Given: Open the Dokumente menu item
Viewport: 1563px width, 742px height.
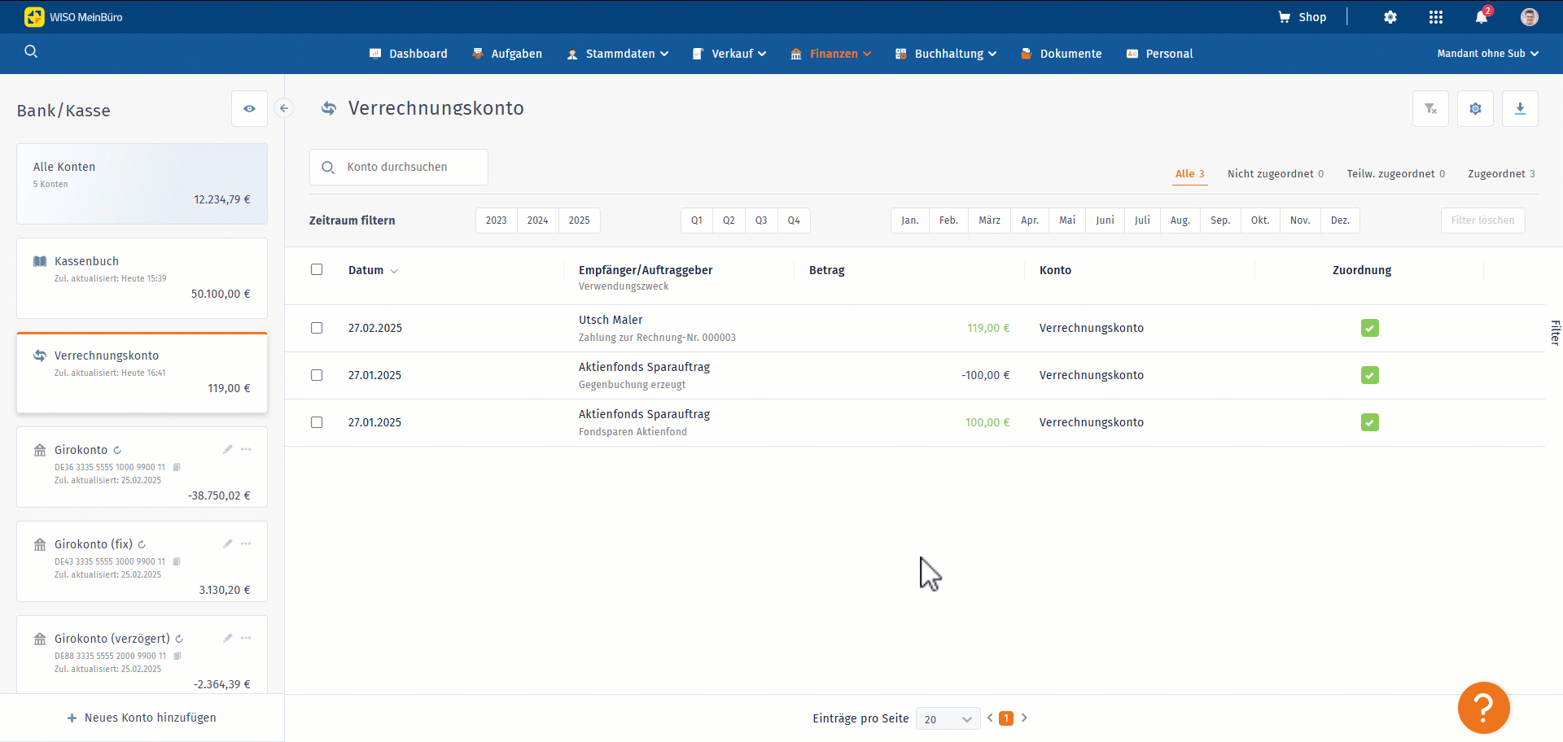Looking at the screenshot, I should point(1062,54).
